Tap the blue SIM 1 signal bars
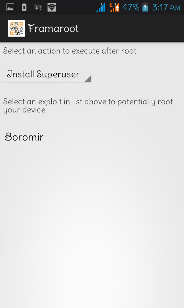The image size is (184, 308). [x=101, y=7]
